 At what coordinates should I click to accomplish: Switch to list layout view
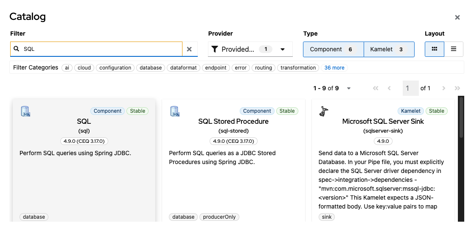coord(454,49)
